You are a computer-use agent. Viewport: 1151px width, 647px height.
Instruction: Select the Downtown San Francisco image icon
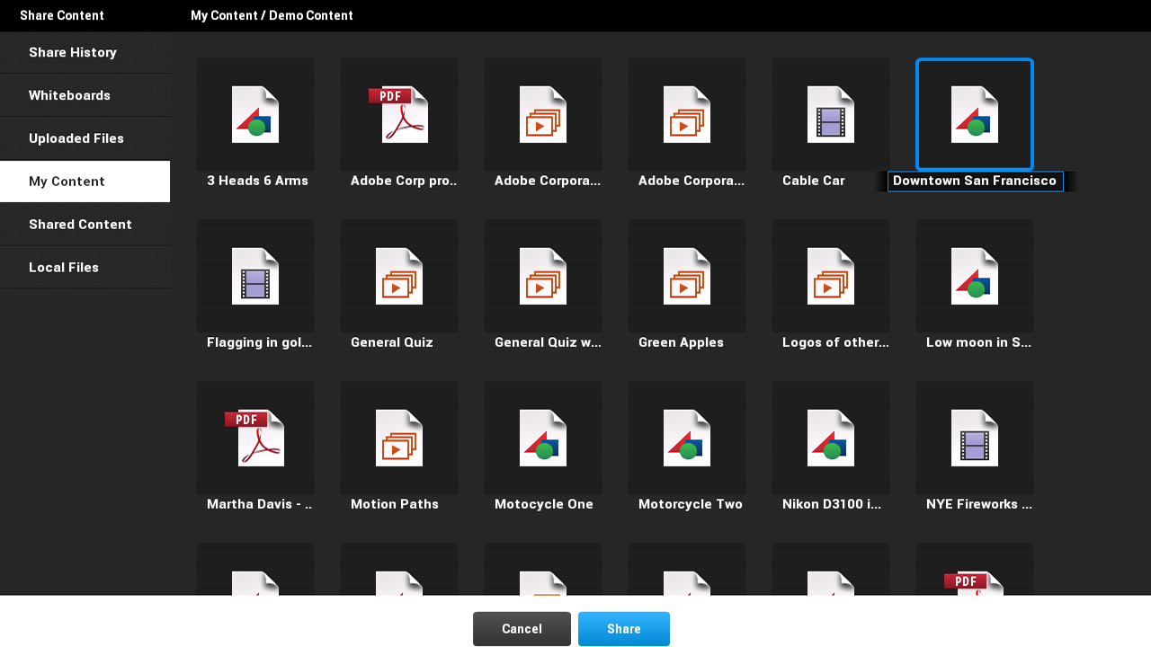pyautogui.click(x=975, y=115)
